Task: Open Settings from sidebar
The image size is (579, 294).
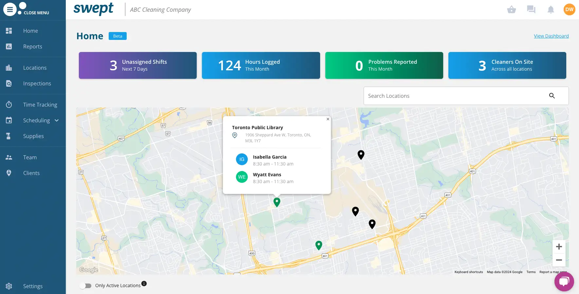Action: (33, 286)
